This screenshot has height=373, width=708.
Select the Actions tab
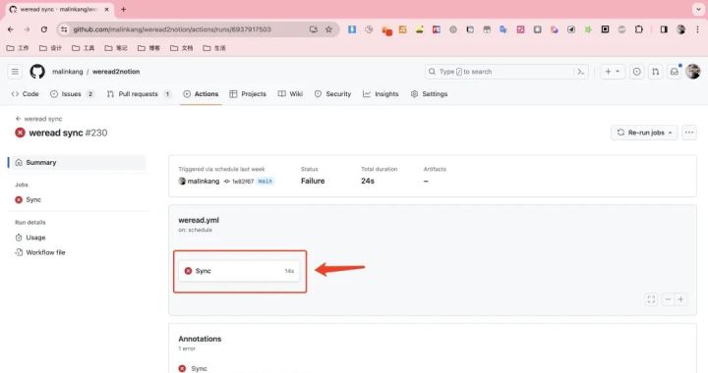pyautogui.click(x=201, y=93)
